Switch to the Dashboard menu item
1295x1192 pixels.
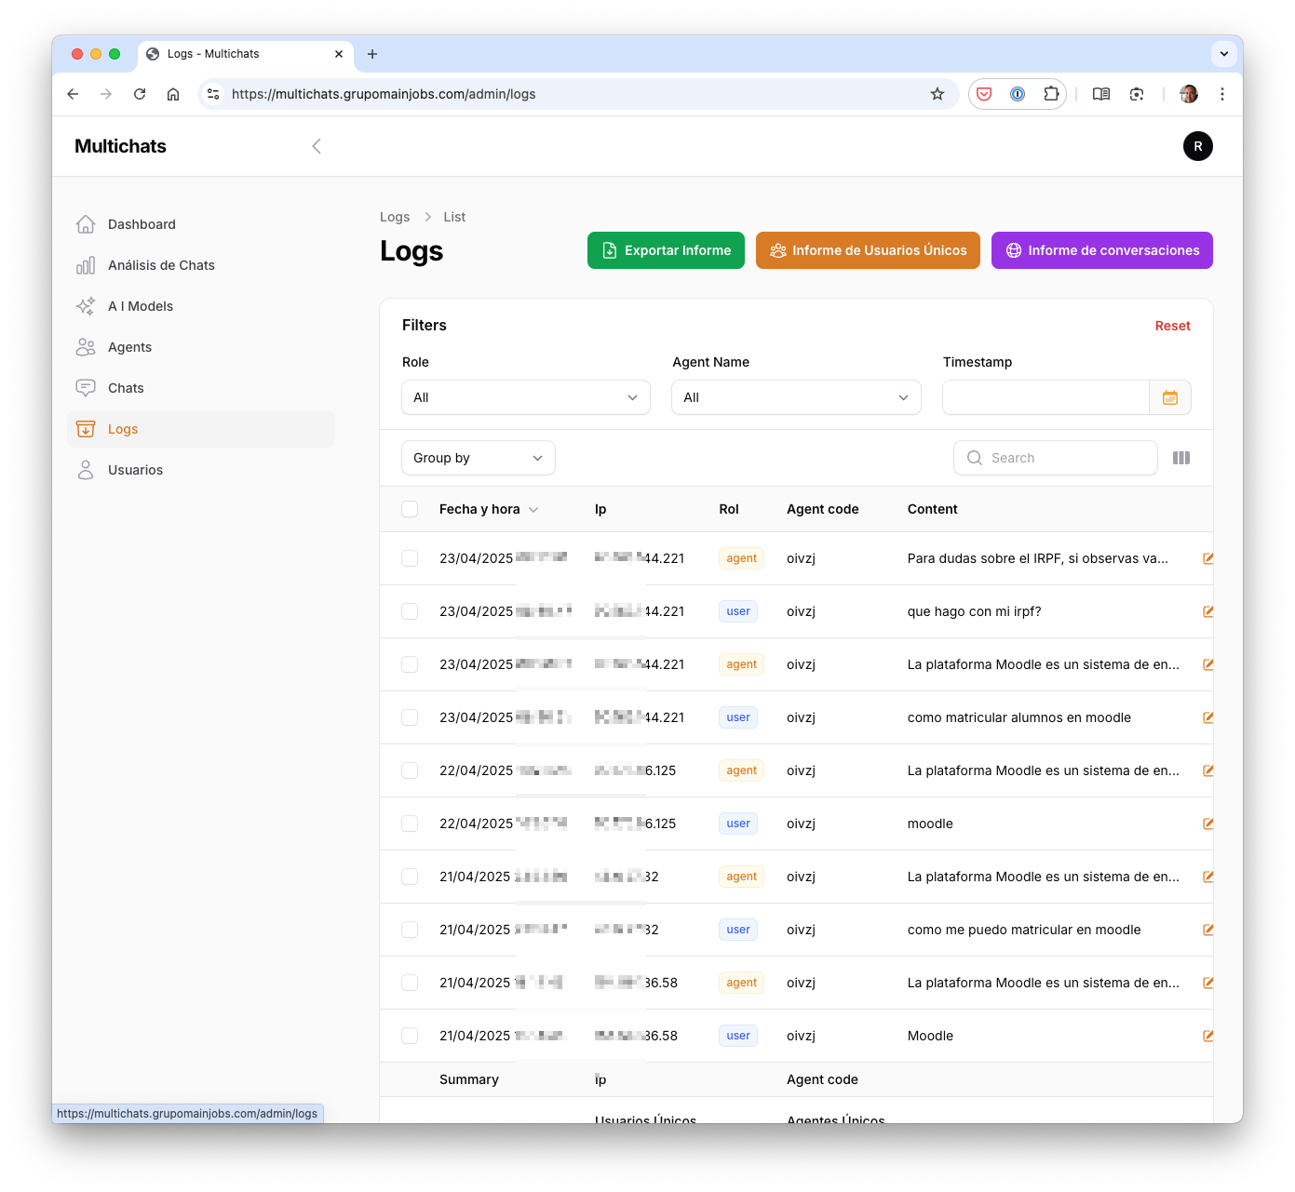pyautogui.click(x=142, y=224)
